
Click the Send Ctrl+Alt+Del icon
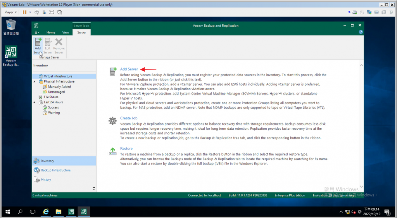tap(37, 12)
